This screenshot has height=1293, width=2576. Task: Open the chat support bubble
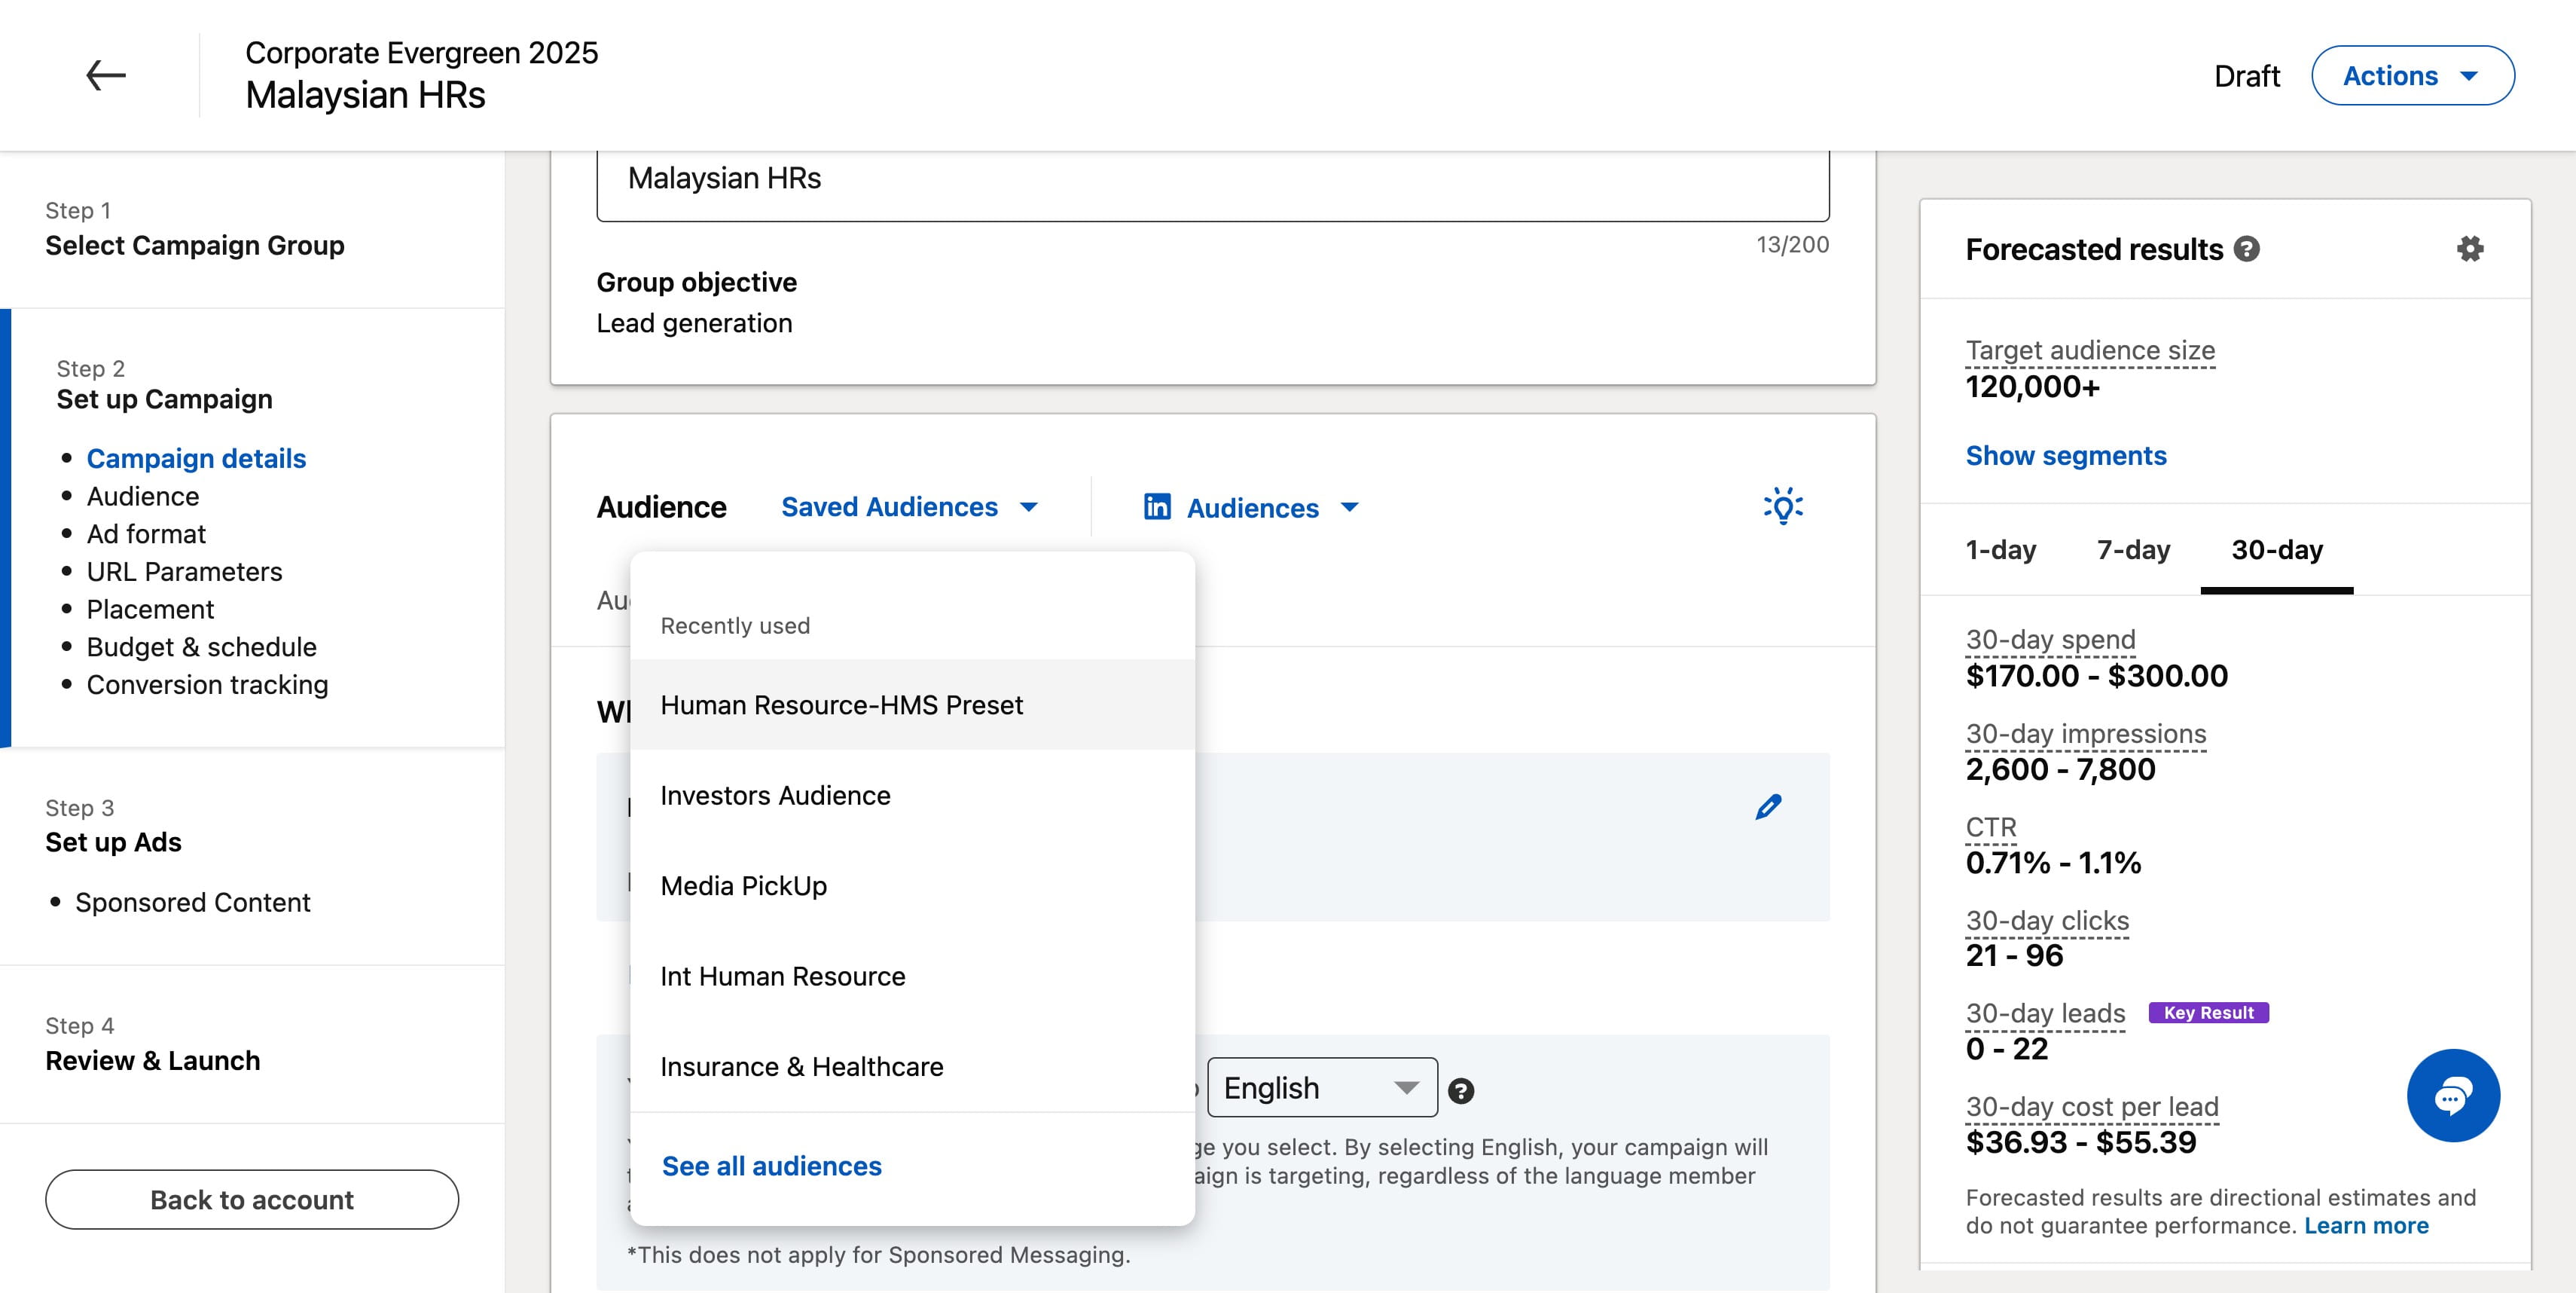coord(2453,1095)
